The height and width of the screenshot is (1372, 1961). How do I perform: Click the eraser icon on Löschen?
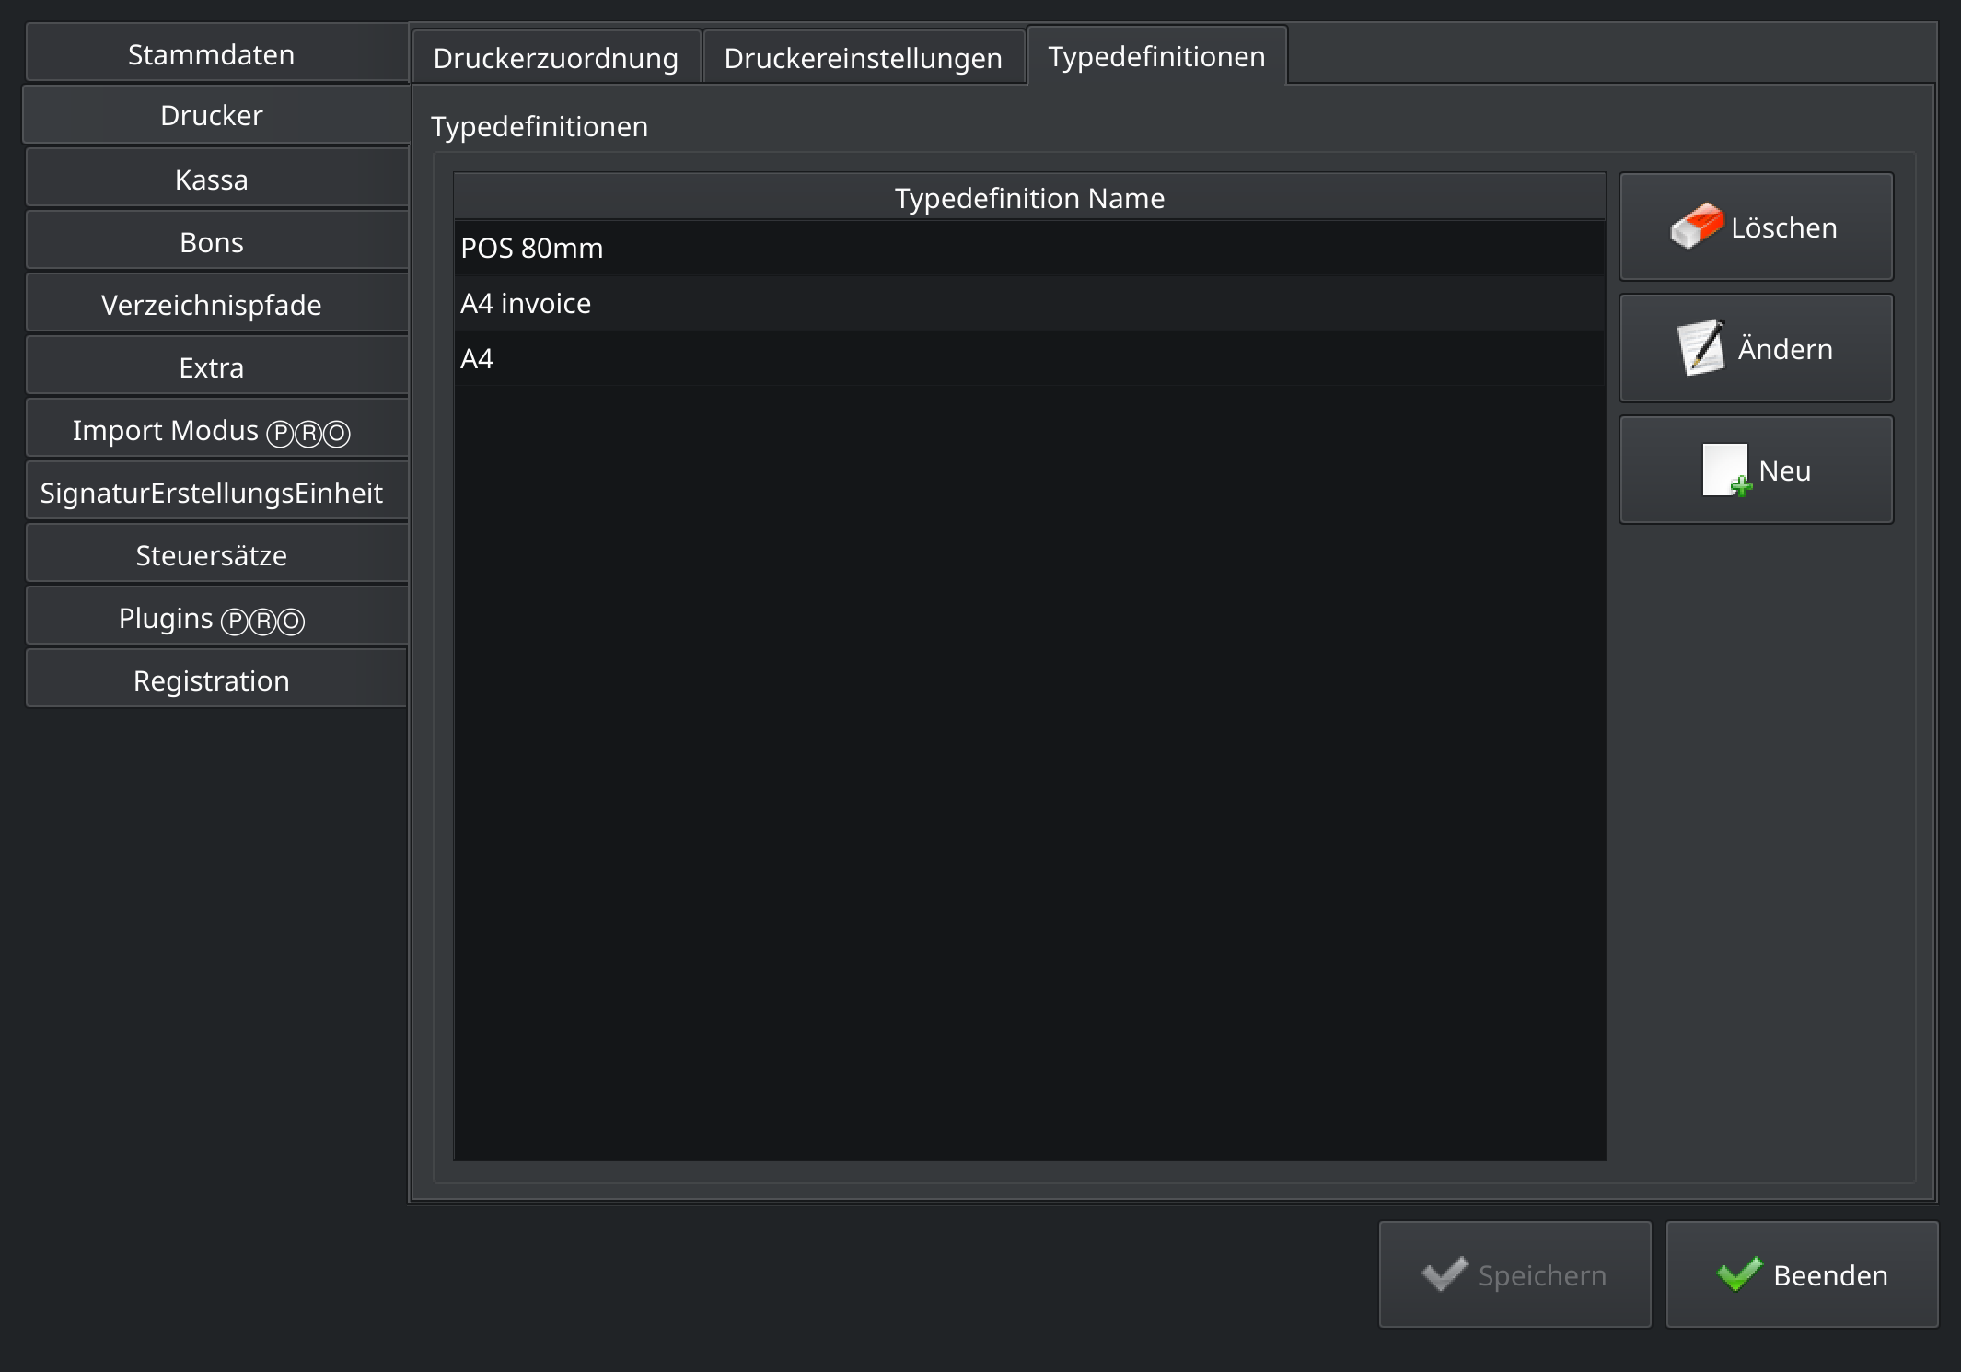[x=1697, y=227]
